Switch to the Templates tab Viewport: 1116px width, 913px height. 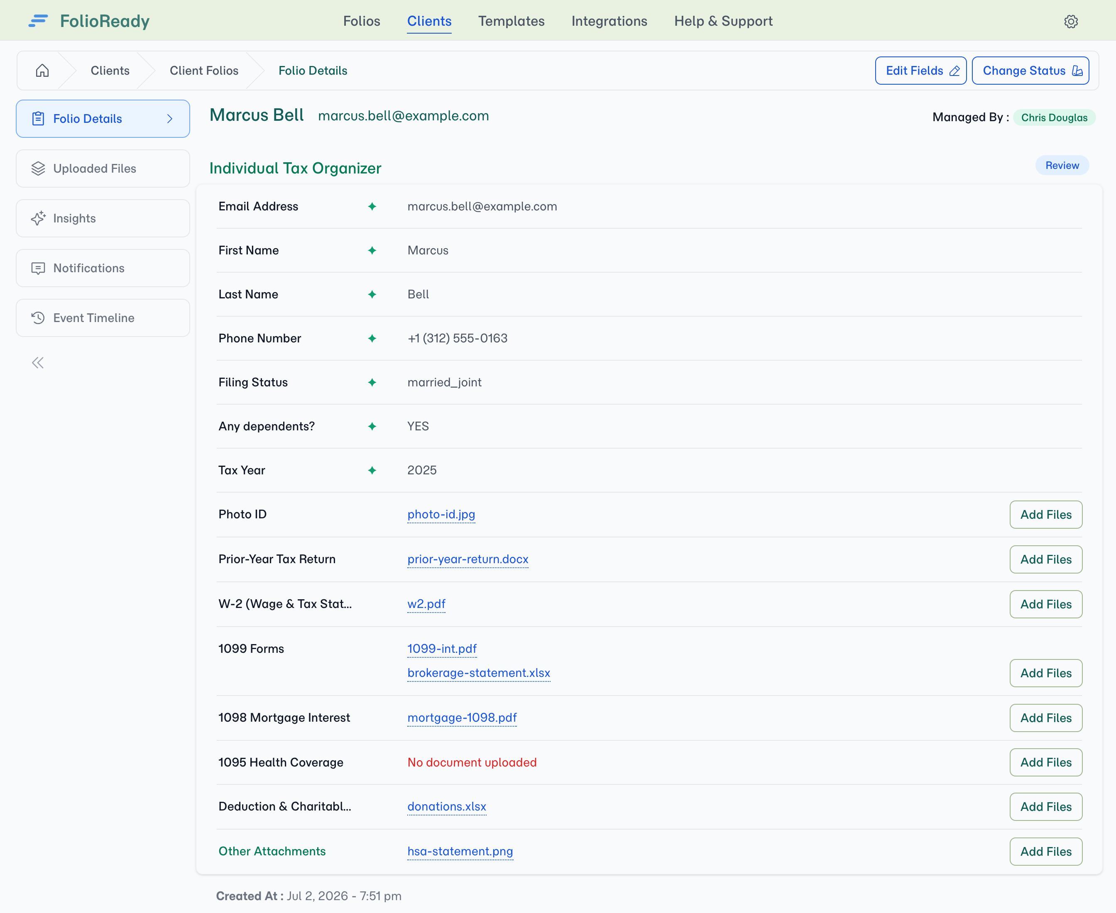(x=511, y=21)
